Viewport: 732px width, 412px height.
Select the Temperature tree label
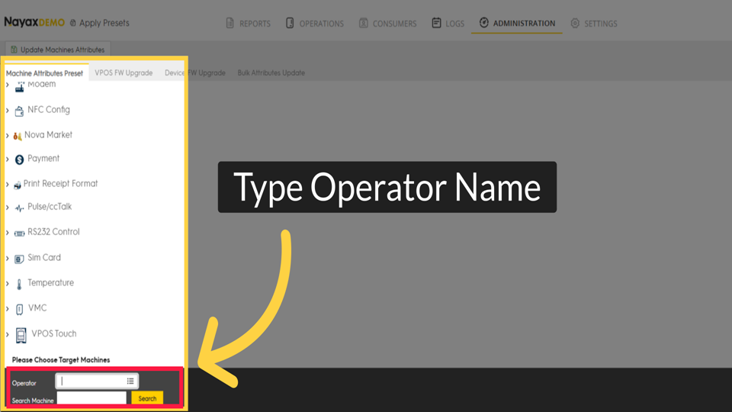[x=50, y=282]
